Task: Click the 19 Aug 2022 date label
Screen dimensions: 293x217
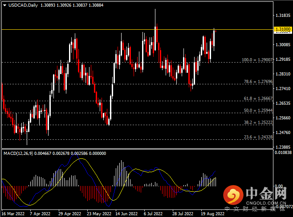Action: pos(212,213)
